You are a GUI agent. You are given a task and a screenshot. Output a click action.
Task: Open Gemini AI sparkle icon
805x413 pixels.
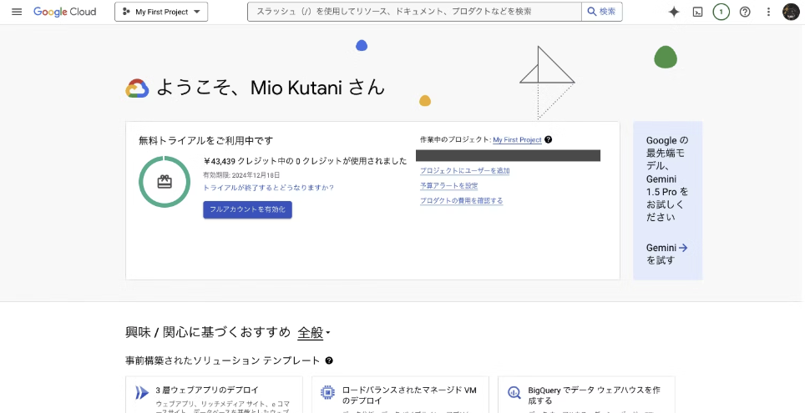click(x=674, y=12)
